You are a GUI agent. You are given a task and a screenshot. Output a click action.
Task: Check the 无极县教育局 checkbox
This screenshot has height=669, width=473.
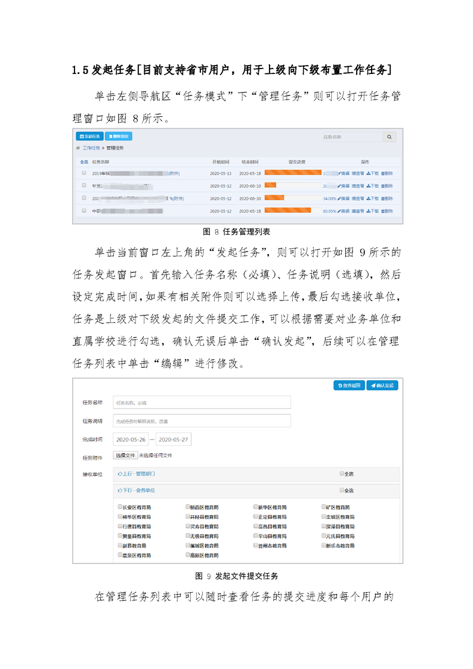click(187, 535)
